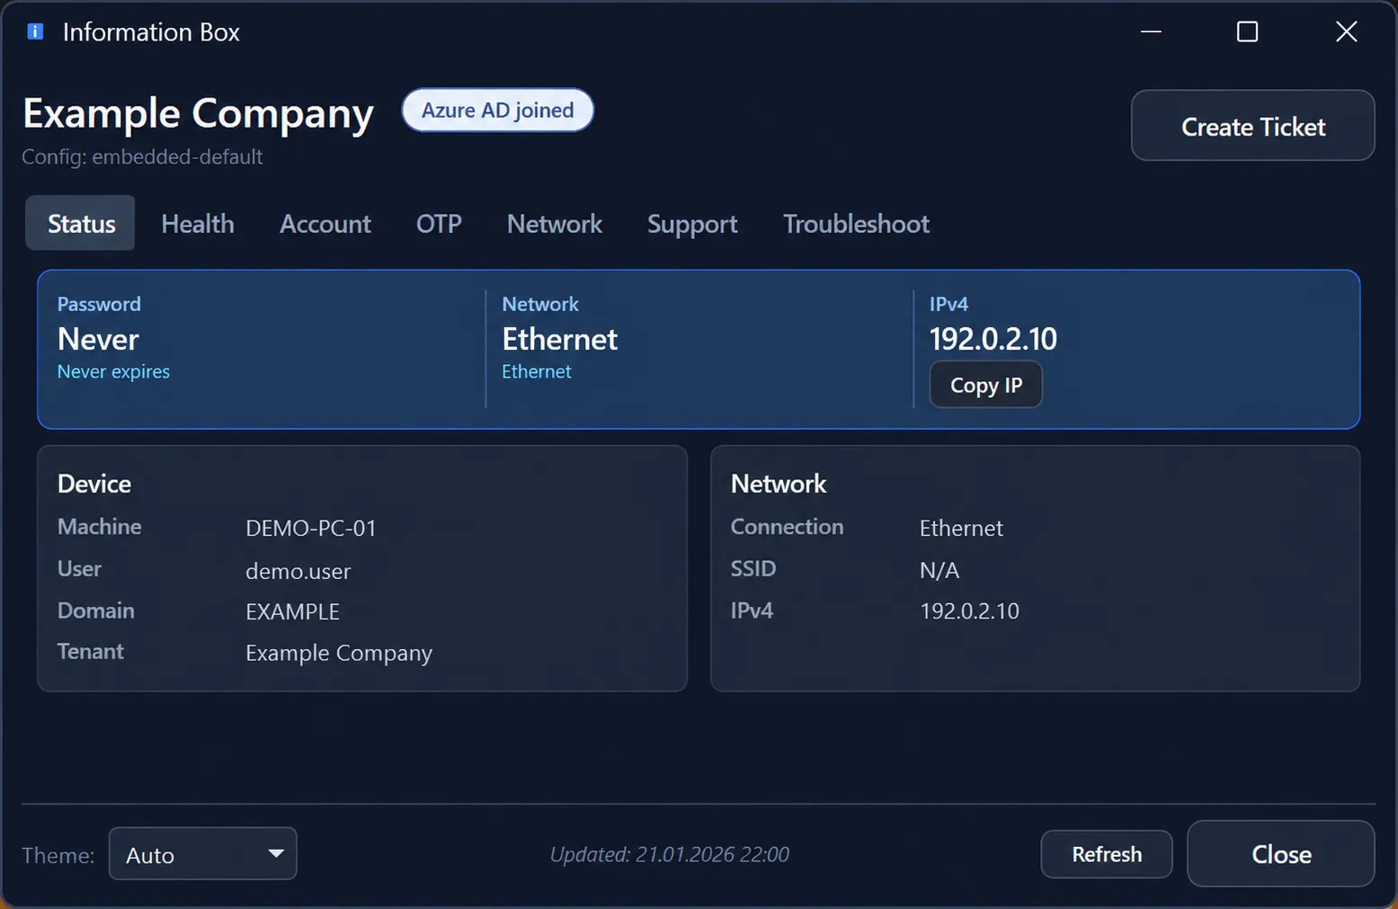Click the Network card heading
Screen dimensions: 1398x909
(779, 484)
